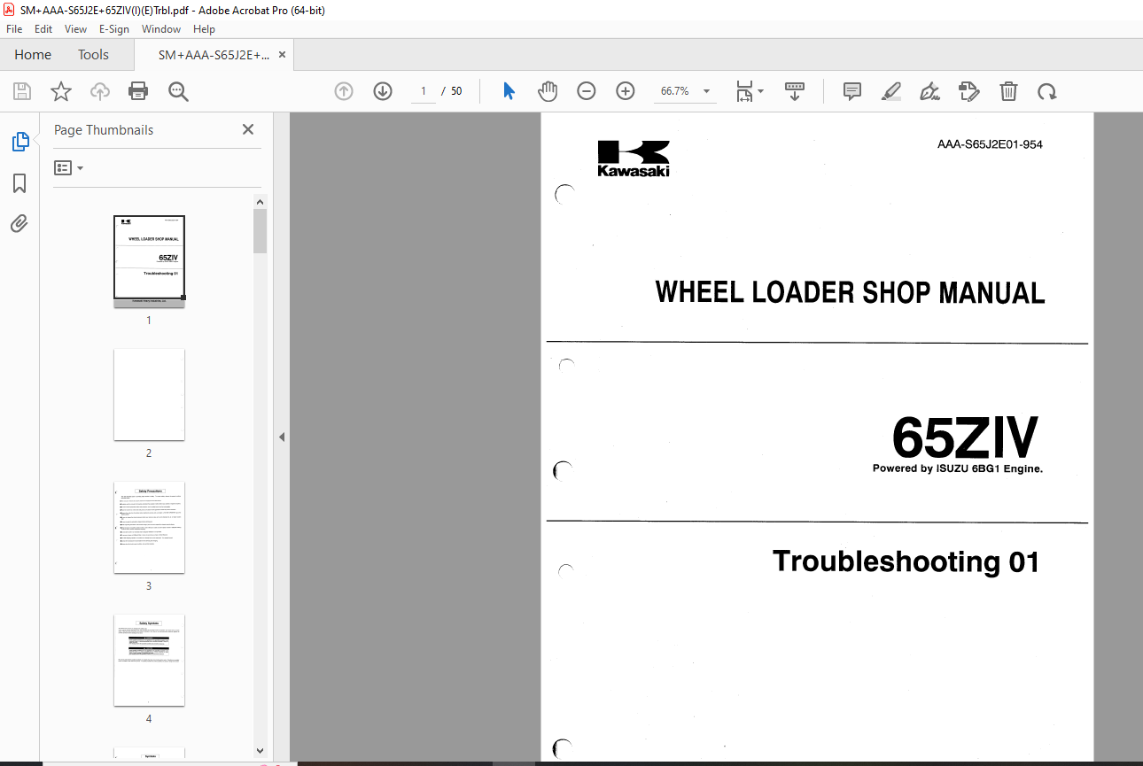Switch to the Tools tab

93,55
